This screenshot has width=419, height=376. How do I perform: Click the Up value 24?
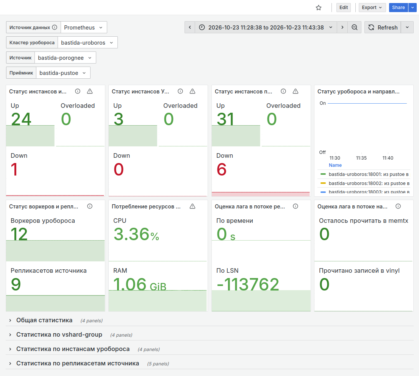(21, 119)
